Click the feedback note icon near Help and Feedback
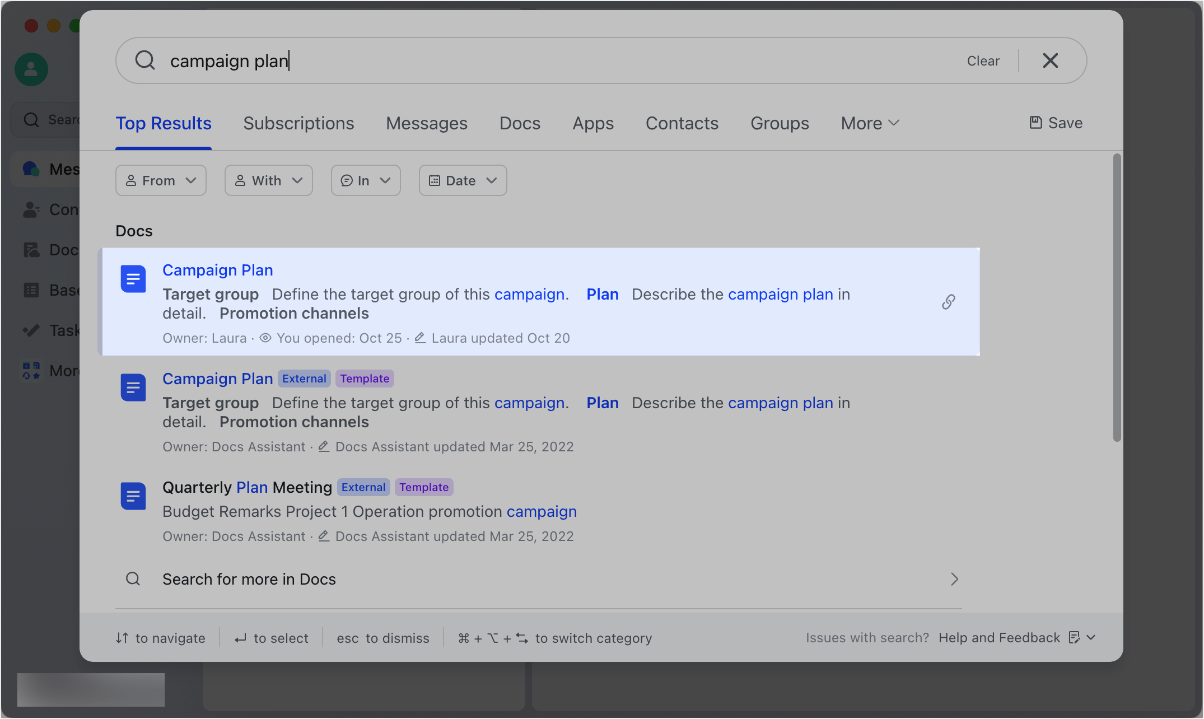 coord(1075,638)
